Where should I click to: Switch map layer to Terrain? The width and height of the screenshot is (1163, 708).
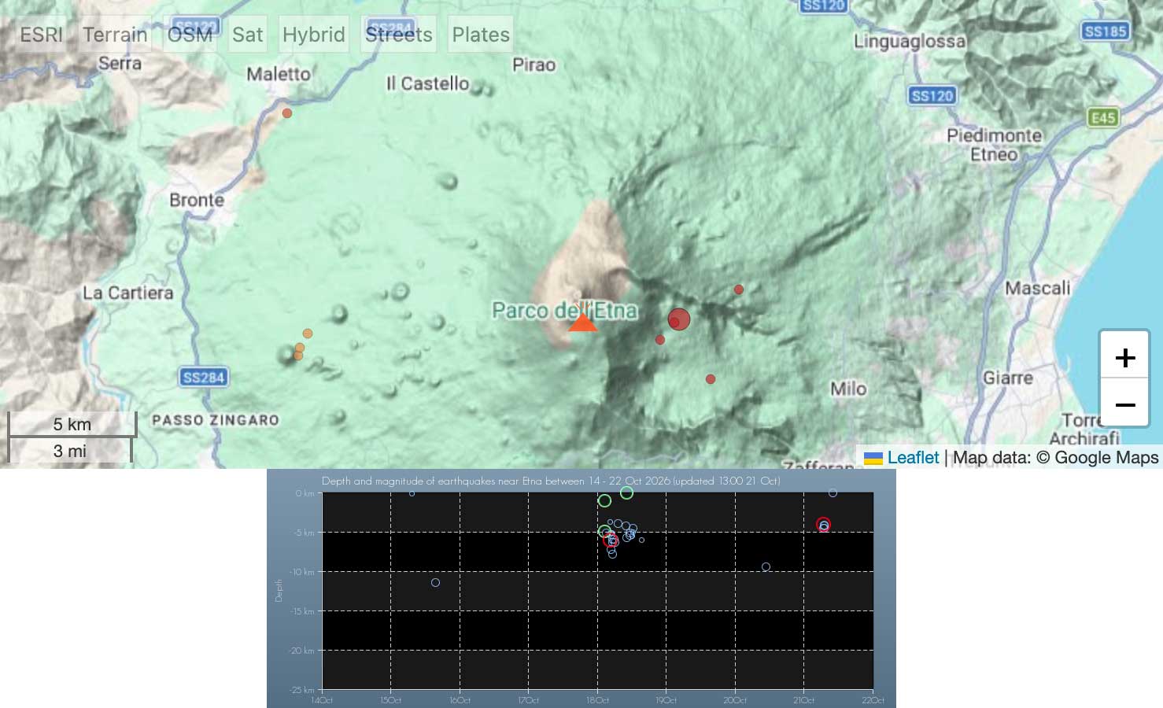(116, 35)
